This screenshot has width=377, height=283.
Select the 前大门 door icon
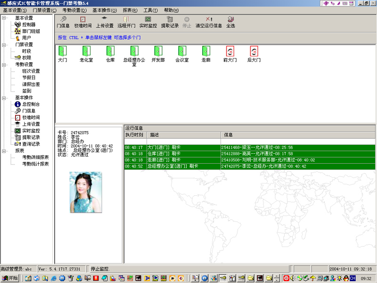(230, 51)
